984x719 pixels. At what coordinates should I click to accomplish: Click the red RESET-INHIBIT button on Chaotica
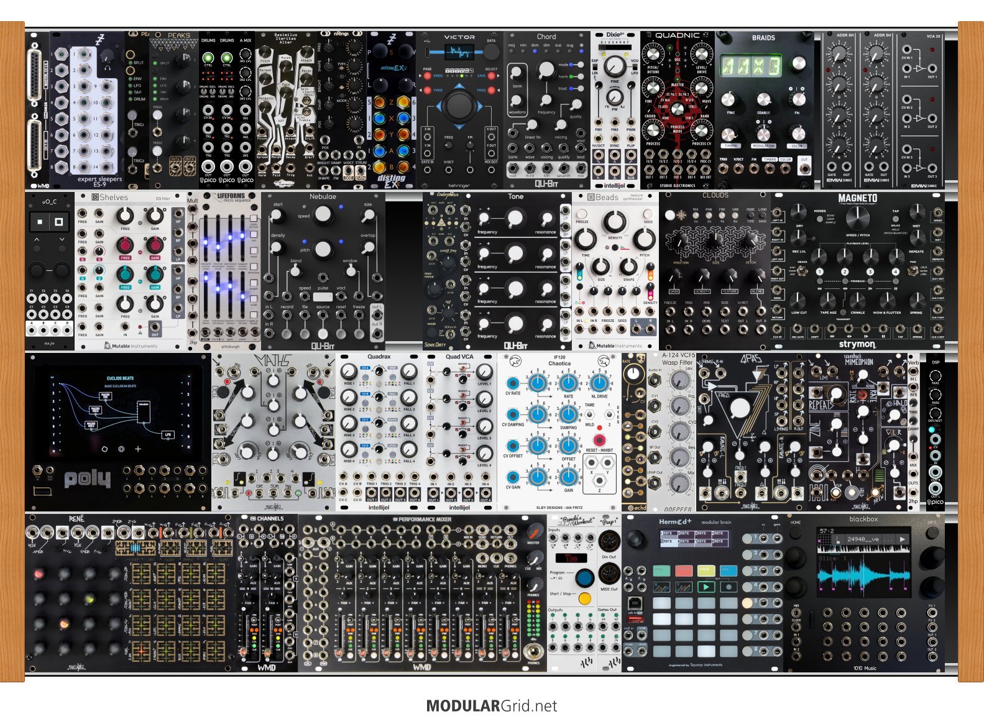[599, 441]
